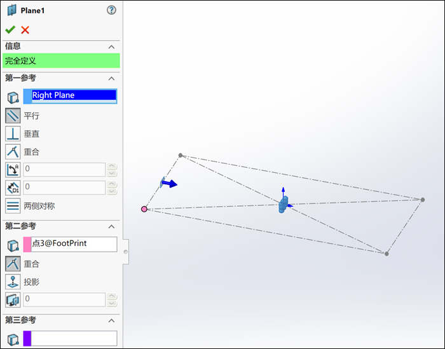Click the second reference entity cube icon
This screenshot has width=445, height=349.
tap(13, 245)
